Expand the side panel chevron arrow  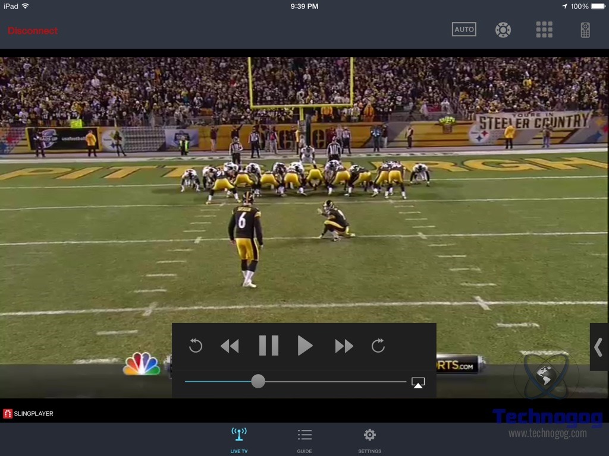599,347
